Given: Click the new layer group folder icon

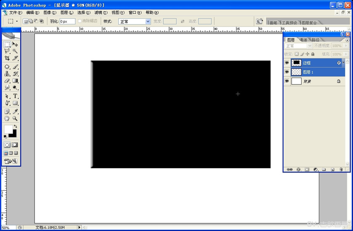Looking at the screenshot, I should coord(324,169).
